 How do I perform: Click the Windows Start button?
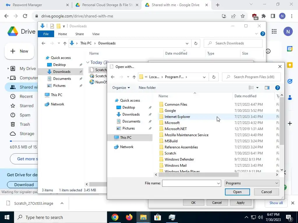(x=7, y=217)
